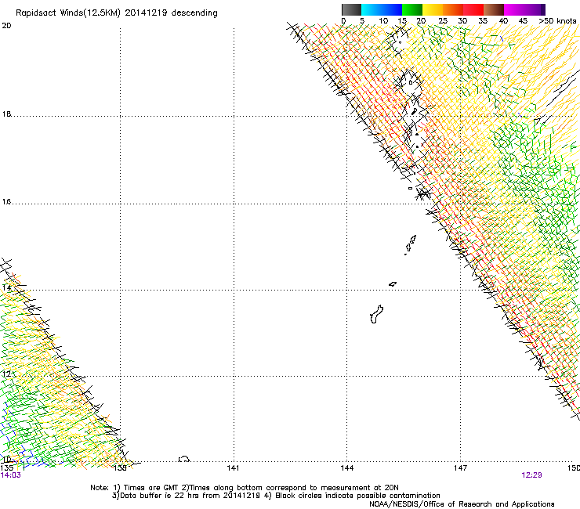Click the '35' legend scale label
580x509 pixels.
click(483, 20)
